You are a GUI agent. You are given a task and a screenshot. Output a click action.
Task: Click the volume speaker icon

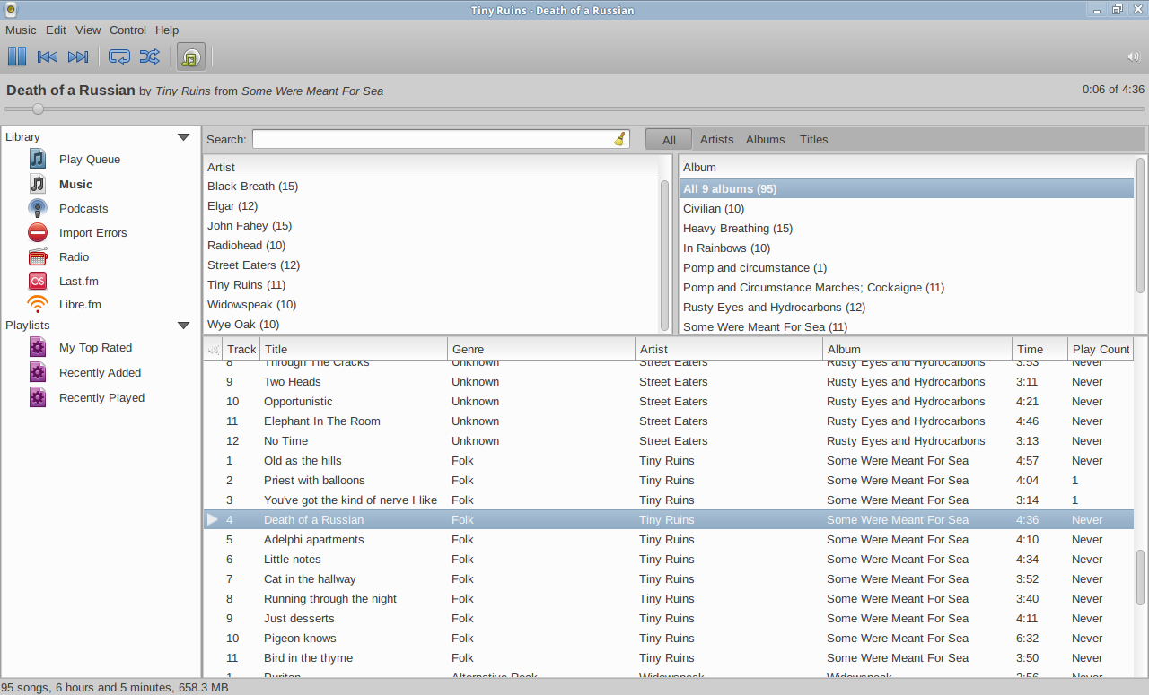(1133, 56)
